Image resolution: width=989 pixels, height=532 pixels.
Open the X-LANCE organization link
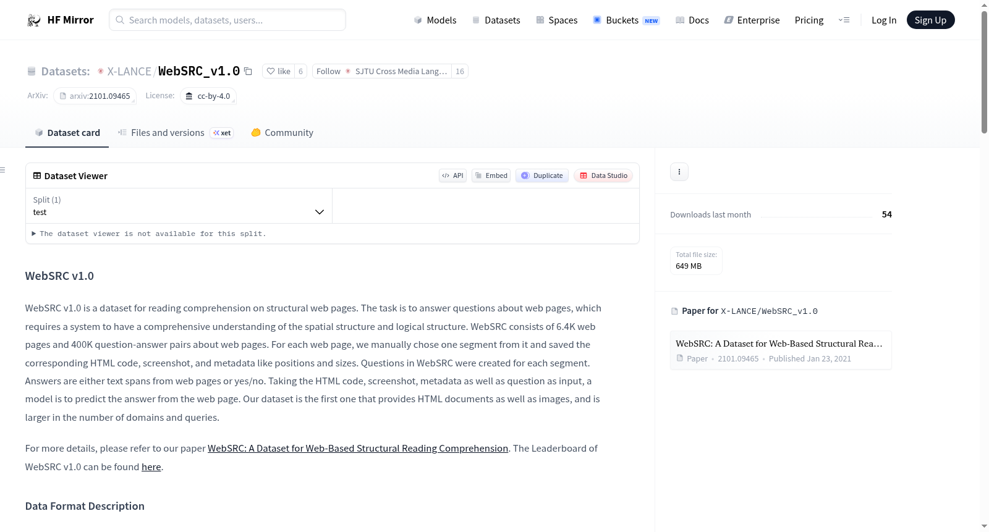[129, 72]
